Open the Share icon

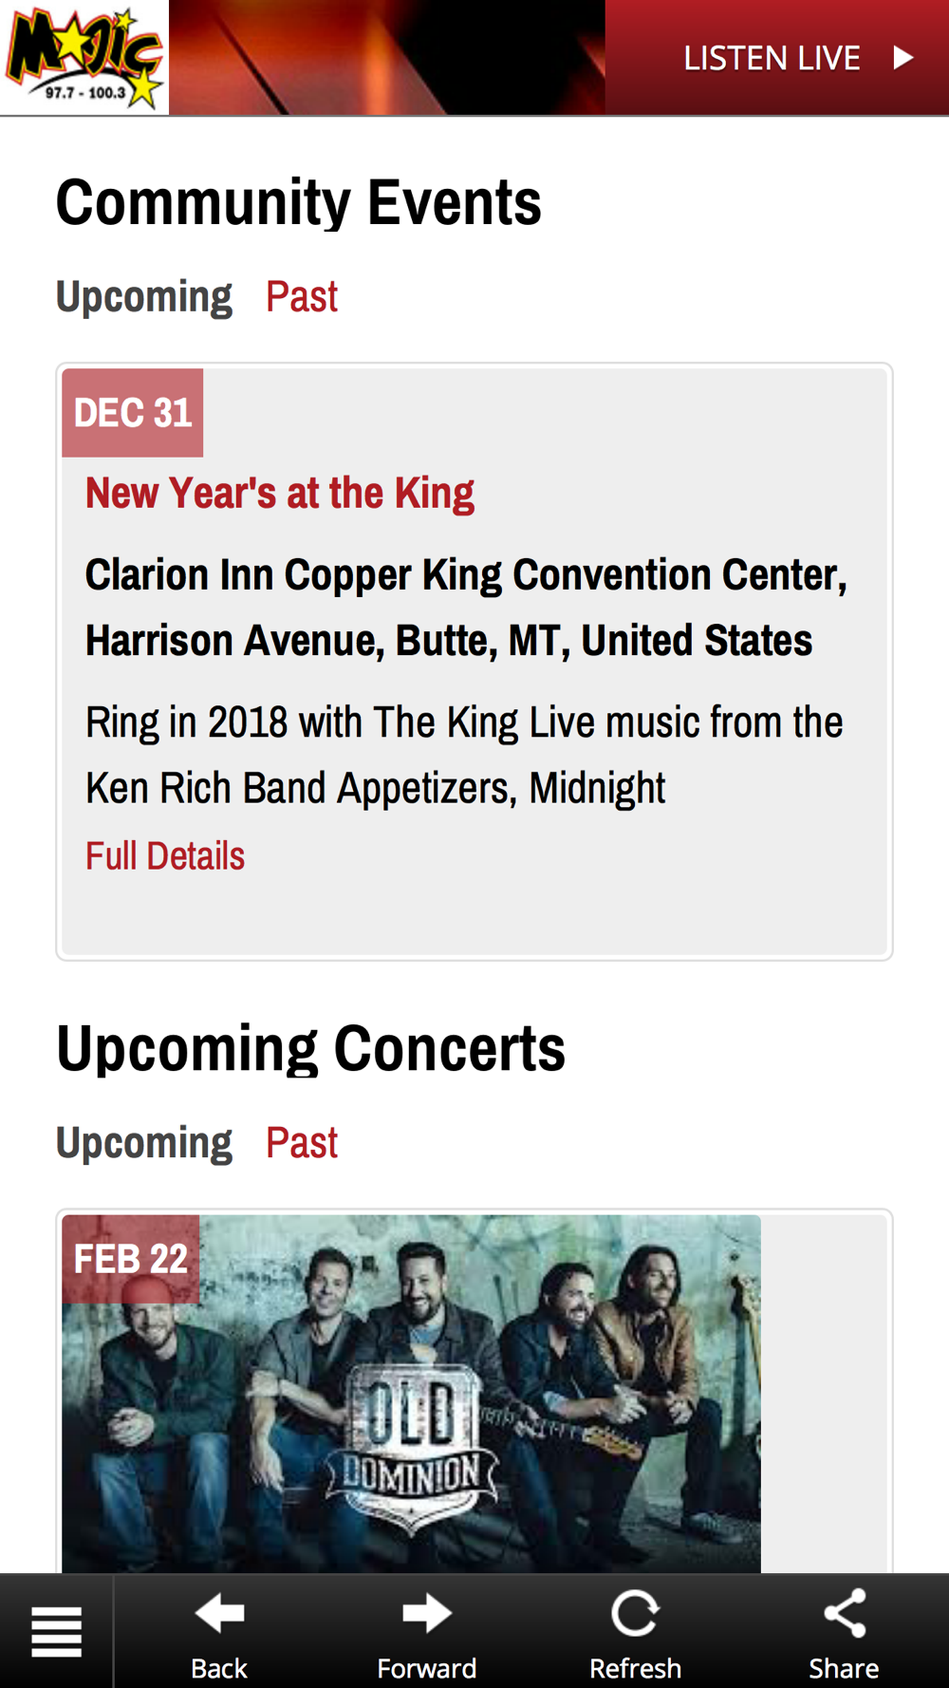click(844, 1613)
